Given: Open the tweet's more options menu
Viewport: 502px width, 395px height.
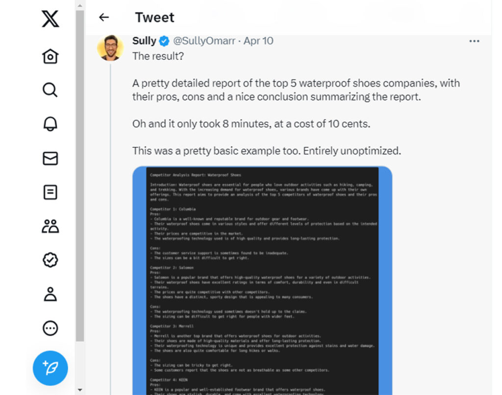Looking at the screenshot, I should [x=474, y=41].
